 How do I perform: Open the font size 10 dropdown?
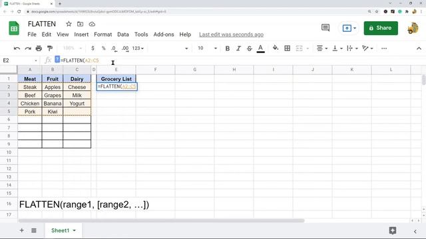pyautogui.click(x=207, y=48)
